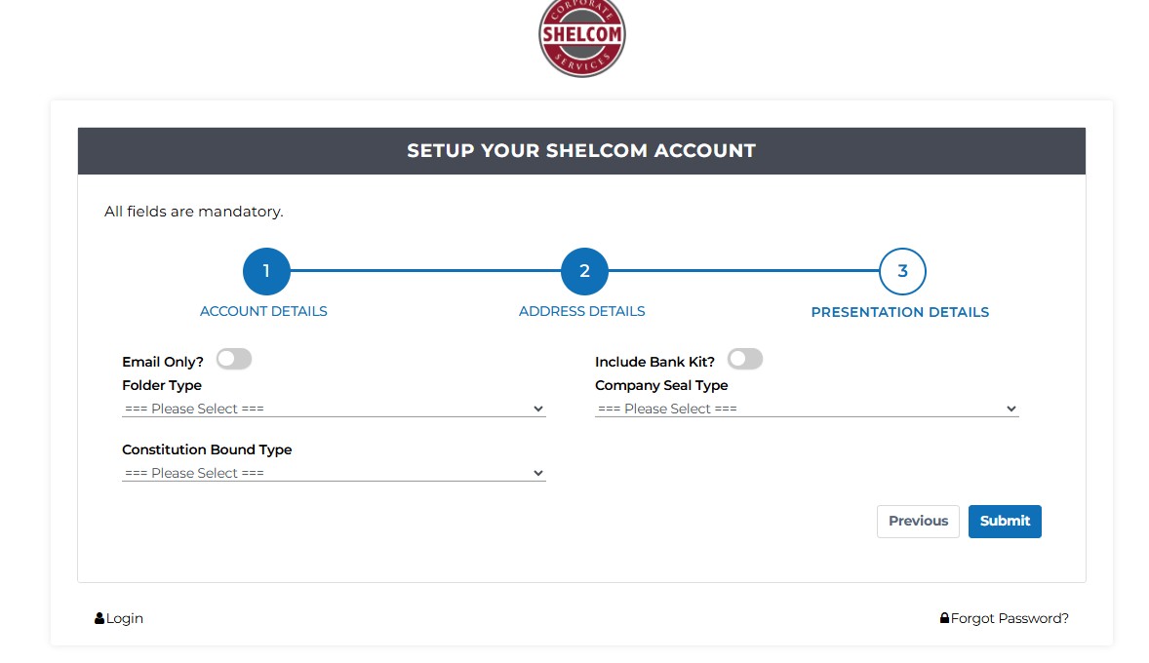Open the Address Details step label
Viewport: 1149px width, 663px height.
click(581, 311)
